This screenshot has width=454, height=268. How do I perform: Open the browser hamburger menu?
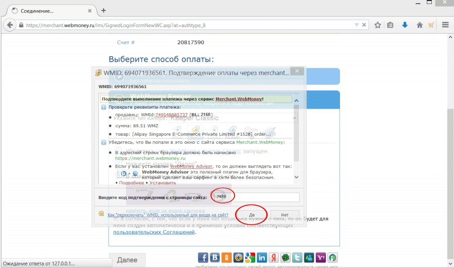pyautogui.click(x=445, y=25)
